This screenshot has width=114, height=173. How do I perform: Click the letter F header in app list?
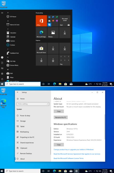pos(8,49)
